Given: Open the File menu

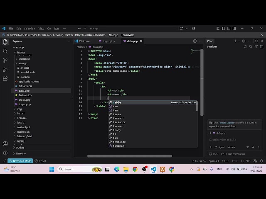Looking at the screenshot, I should [11, 29].
